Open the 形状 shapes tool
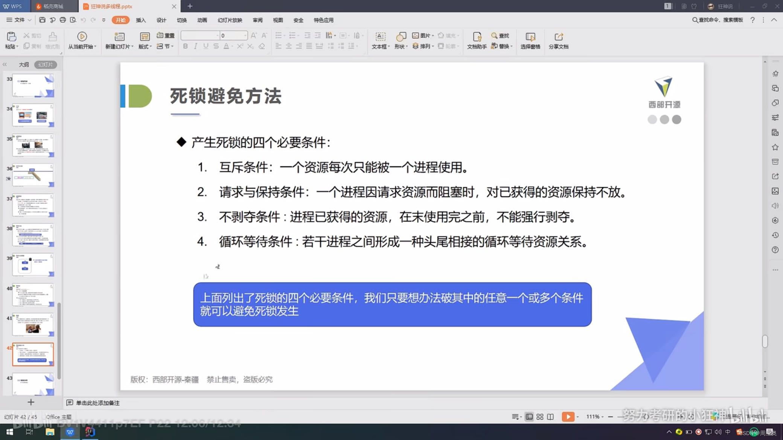 [x=400, y=40]
